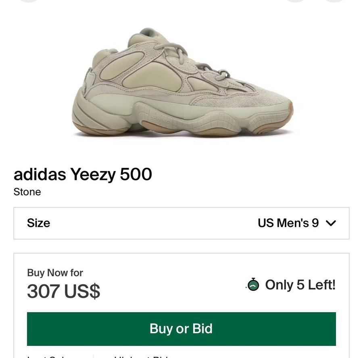363x358 pixels.
Task: Click the chevron arrow next to US Men's 9
Action: (331, 223)
